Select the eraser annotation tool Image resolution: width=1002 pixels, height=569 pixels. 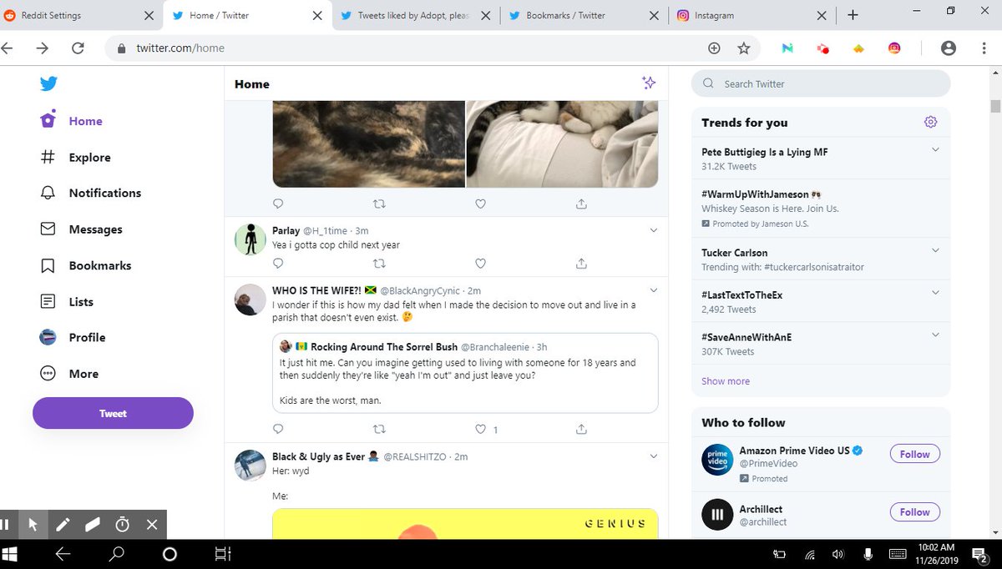click(93, 525)
